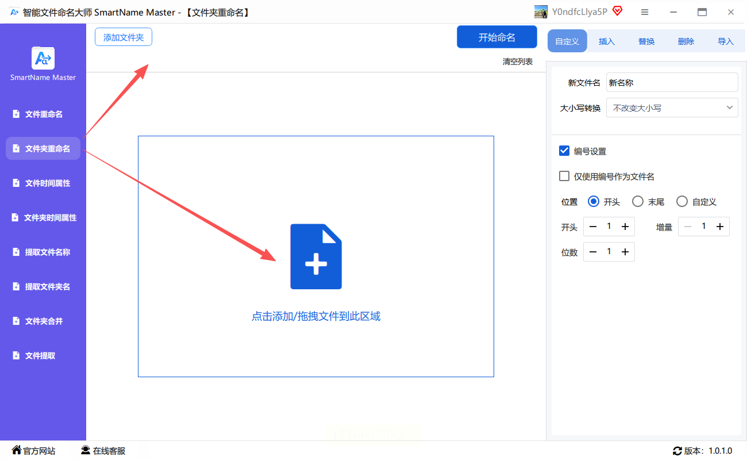
Task: Decrease the 增量 value with minus
Action: pos(688,227)
